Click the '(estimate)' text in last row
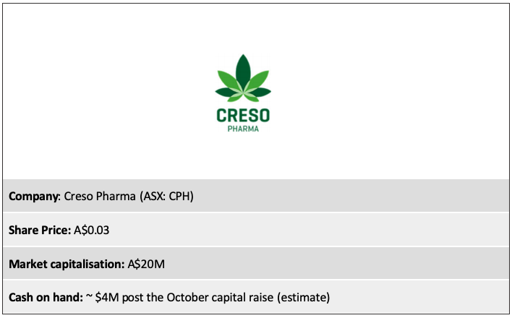512x318 pixels. tap(303, 298)
